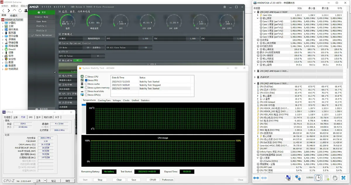Open AIDA64 文件(F) menu
351x185 pixels.
coord(5,6)
